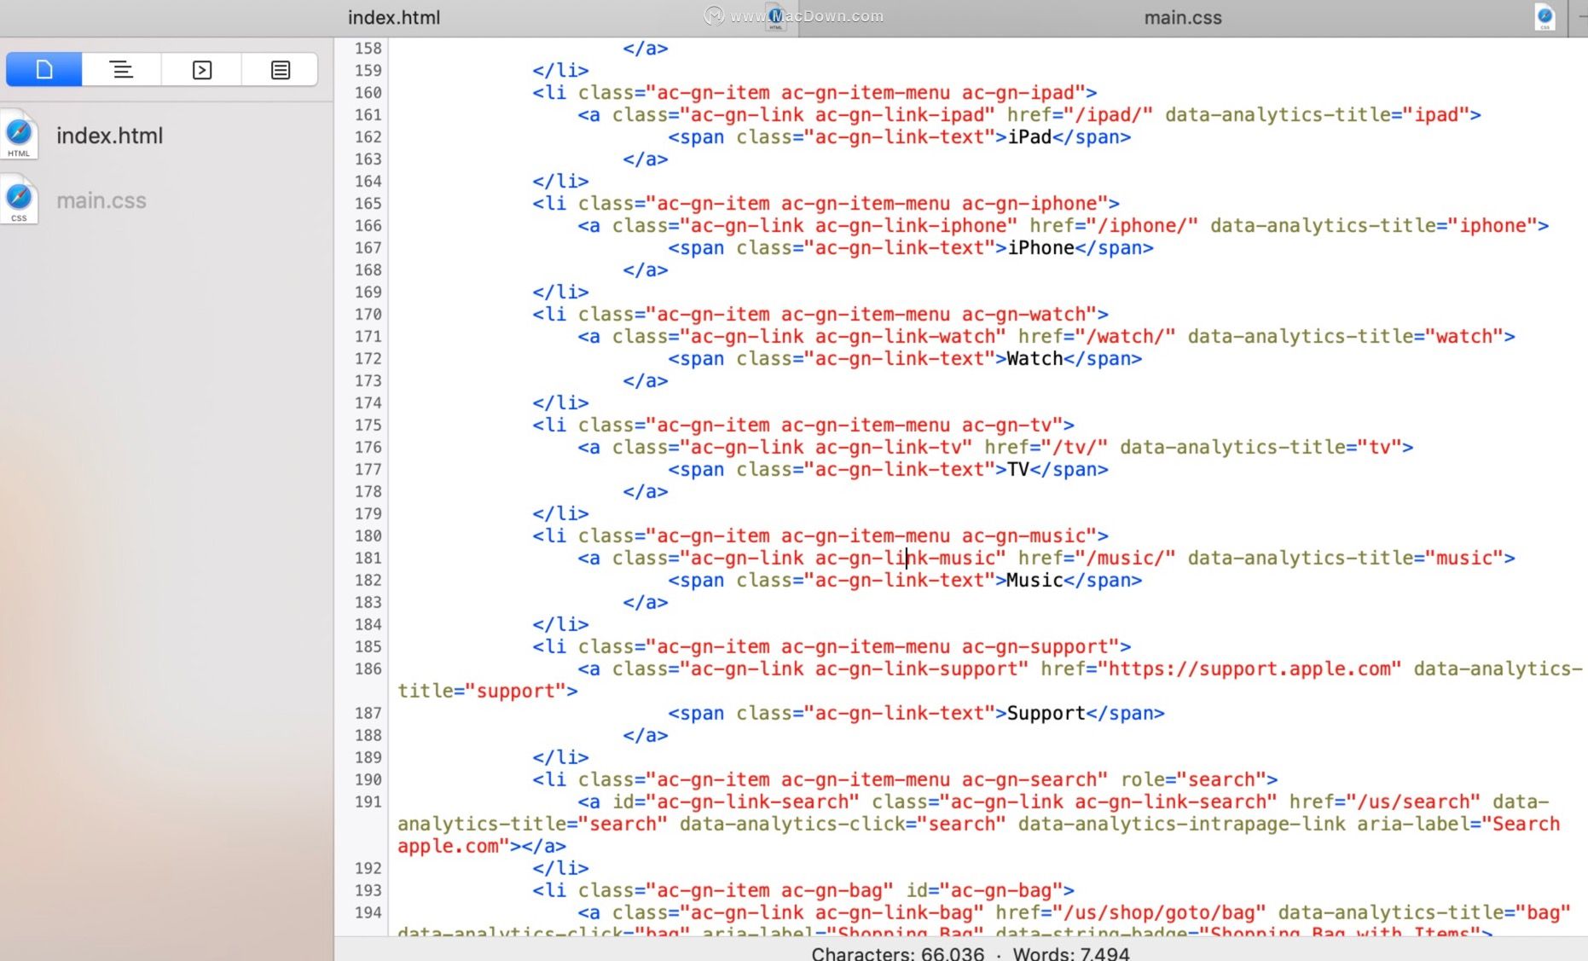The height and width of the screenshot is (961, 1588).
Task: Click the https://support.apple.com href value
Action: 1249,669
